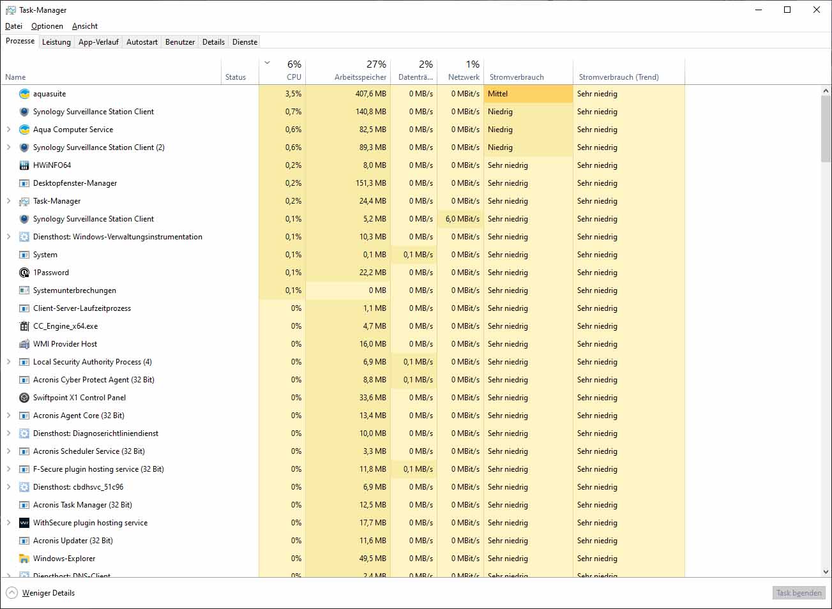
Task: Expand the Local Security Authority Process group
Action: pyautogui.click(x=8, y=362)
